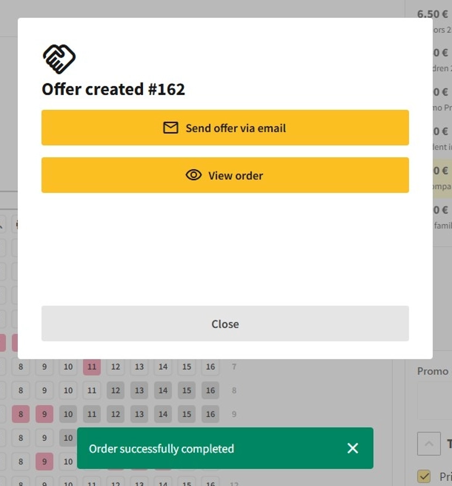Click the envelope icon for emailing the offer

(x=170, y=128)
